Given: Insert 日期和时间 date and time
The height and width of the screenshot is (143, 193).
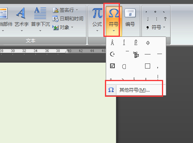Looking at the screenshot, I should (x=68, y=19).
